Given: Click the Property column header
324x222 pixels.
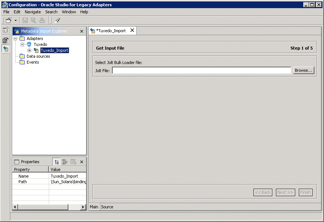Looking at the screenshot, I should (x=30, y=169).
